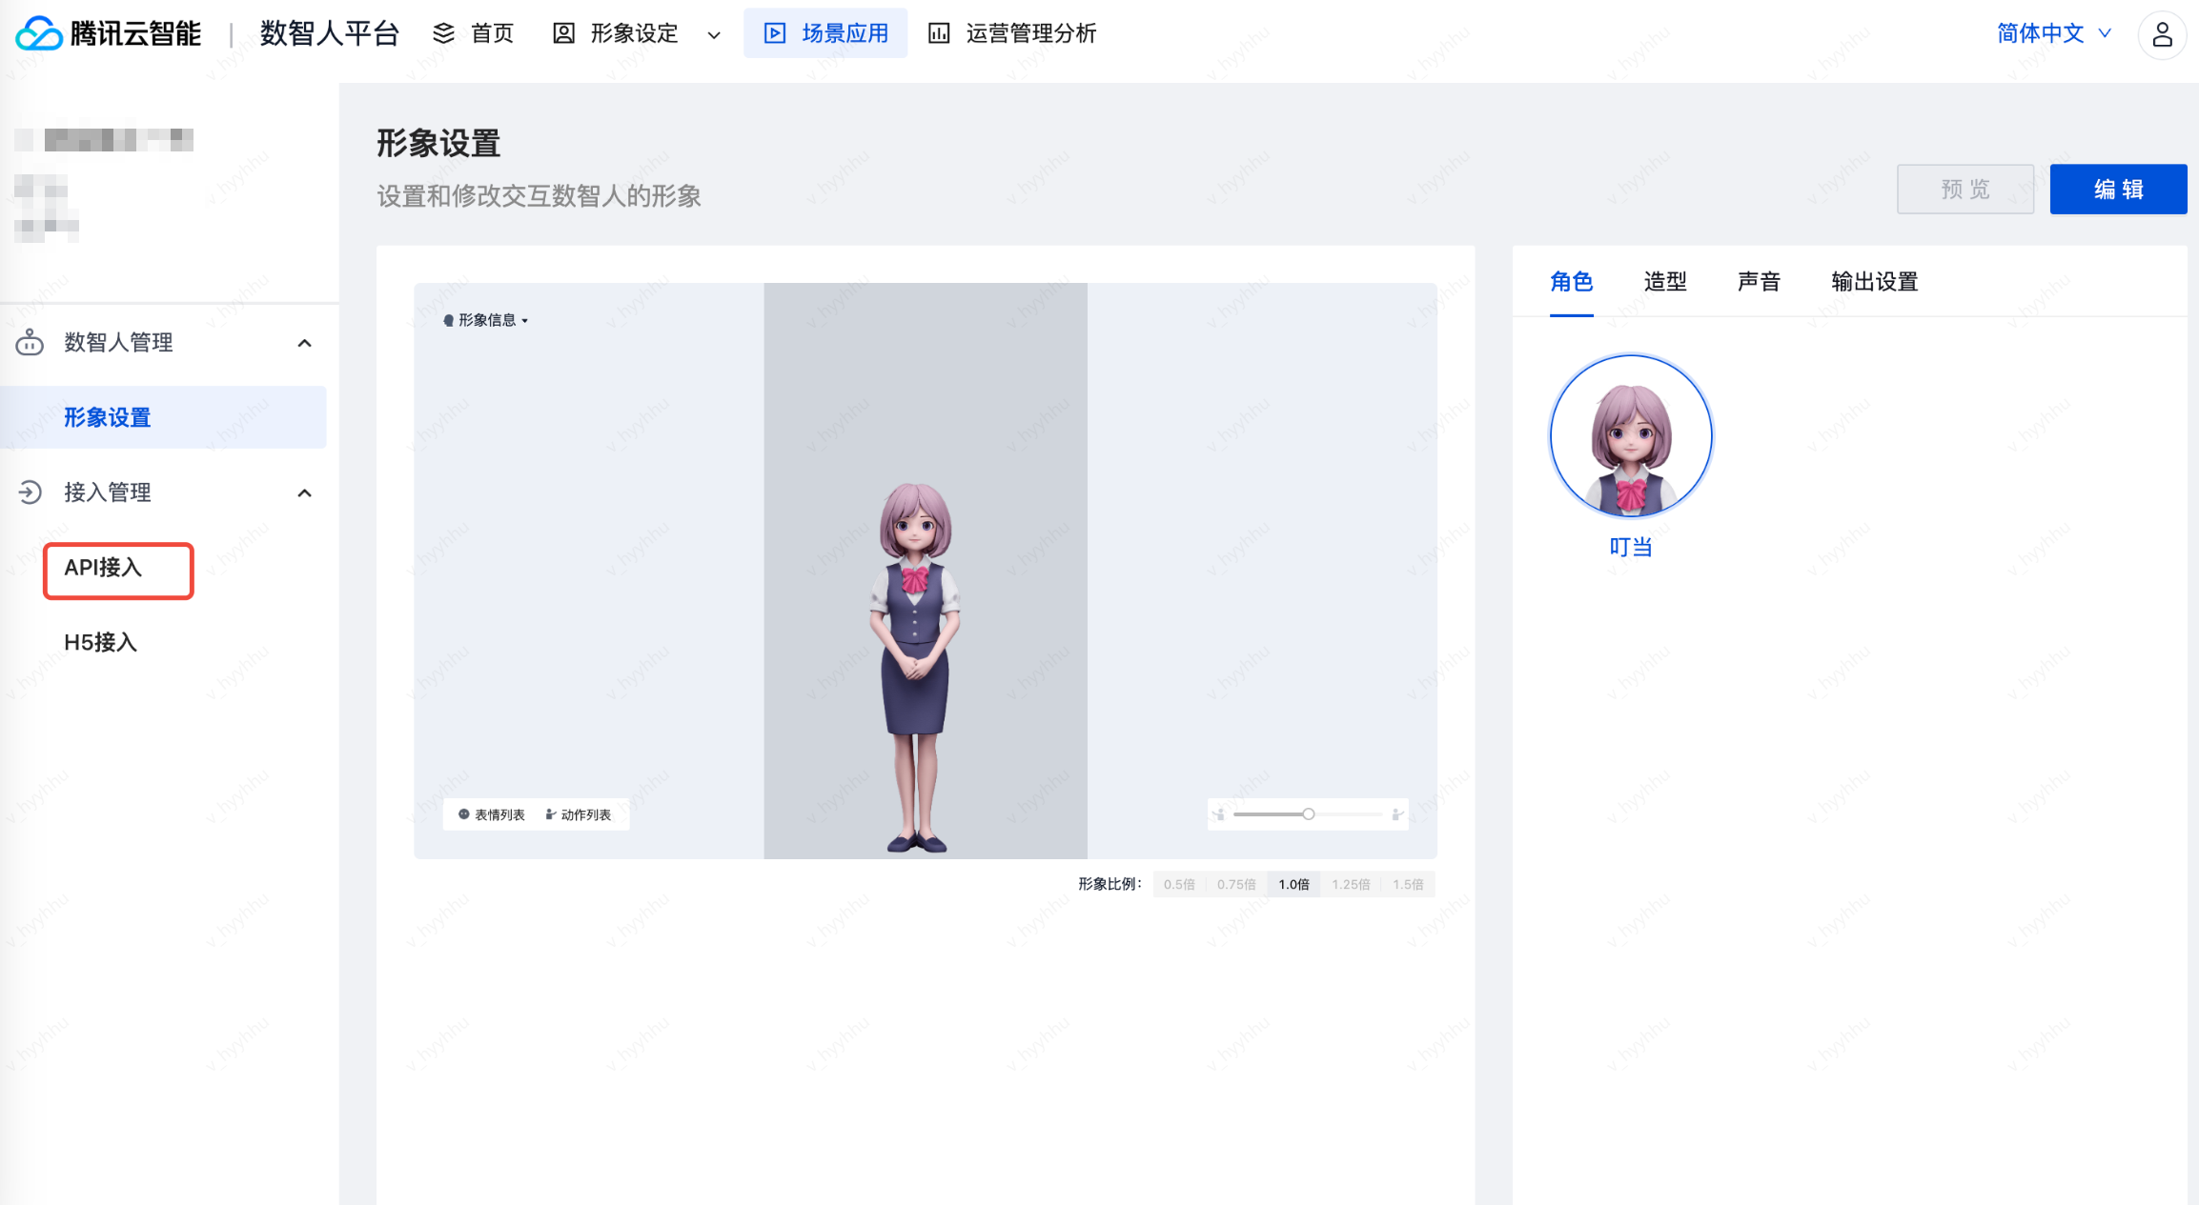Screen dimensions: 2199x1205
Task: Click the user account avatar icon
Action: click(x=2162, y=34)
